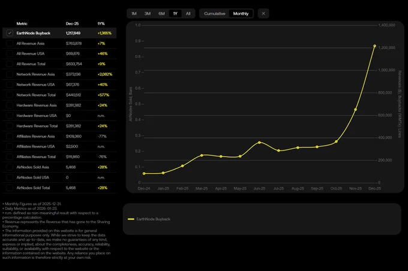Click the Dec-24 first data point

point(144,173)
